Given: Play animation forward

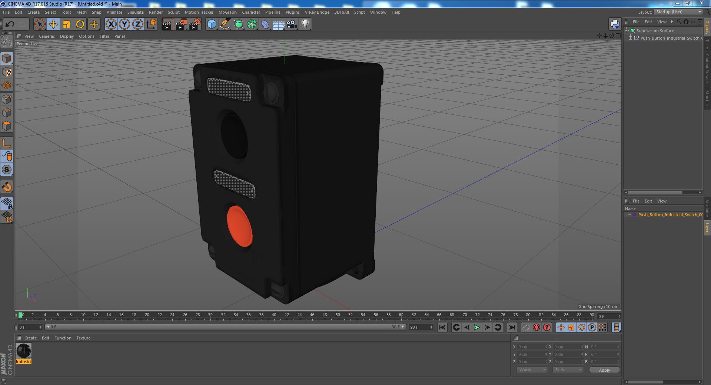Looking at the screenshot, I should point(477,327).
